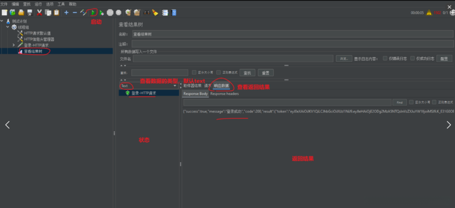
Task: Click the 重置 button
Action: 266,73
